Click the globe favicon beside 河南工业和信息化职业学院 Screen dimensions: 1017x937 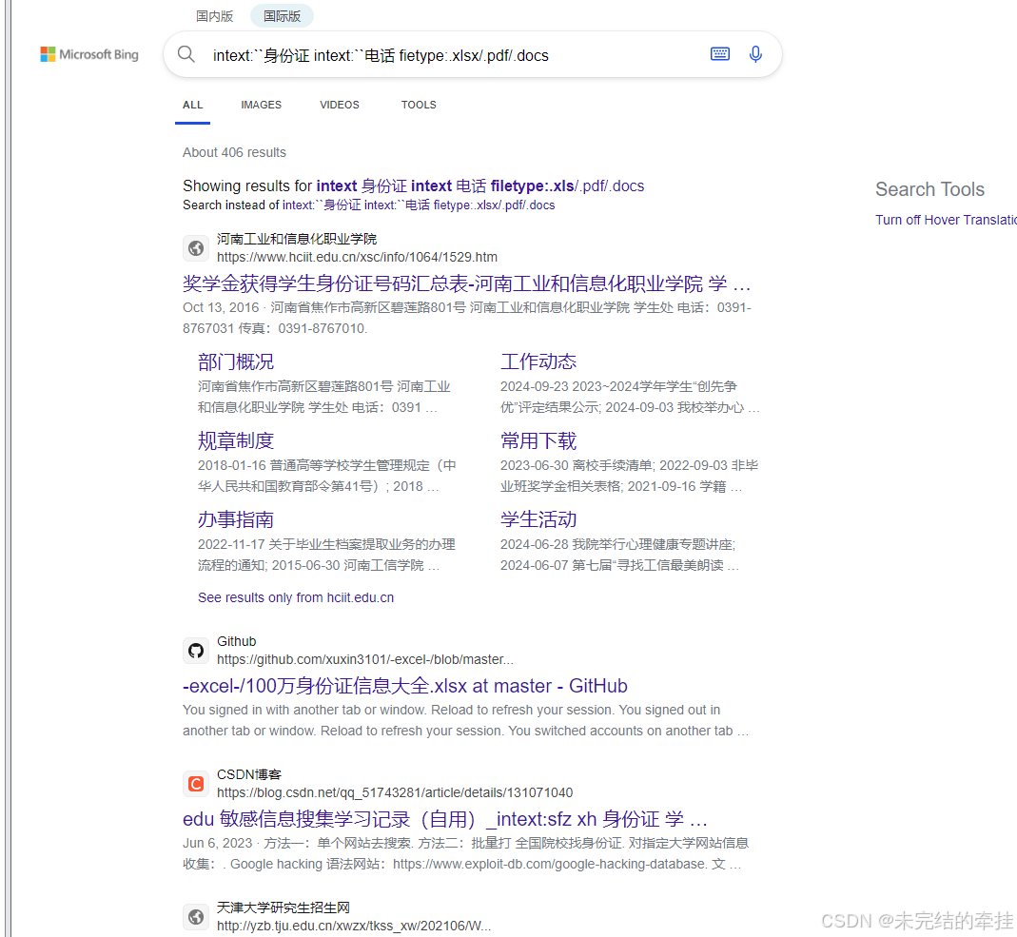[x=196, y=247]
